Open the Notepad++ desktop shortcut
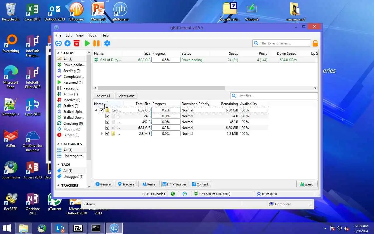 [11, 107]
